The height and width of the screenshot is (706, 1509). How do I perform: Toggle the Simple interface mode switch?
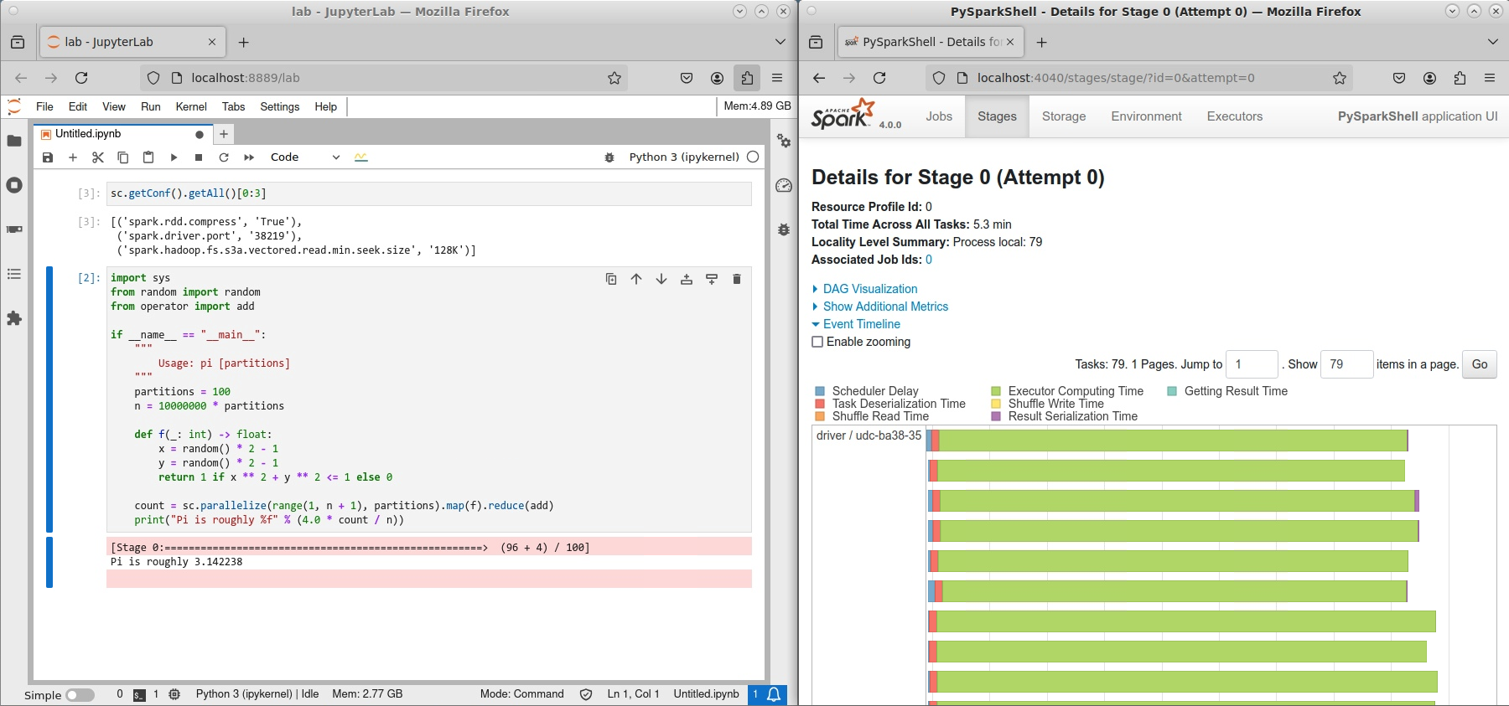pyautogui.click(x=80, y=695)
